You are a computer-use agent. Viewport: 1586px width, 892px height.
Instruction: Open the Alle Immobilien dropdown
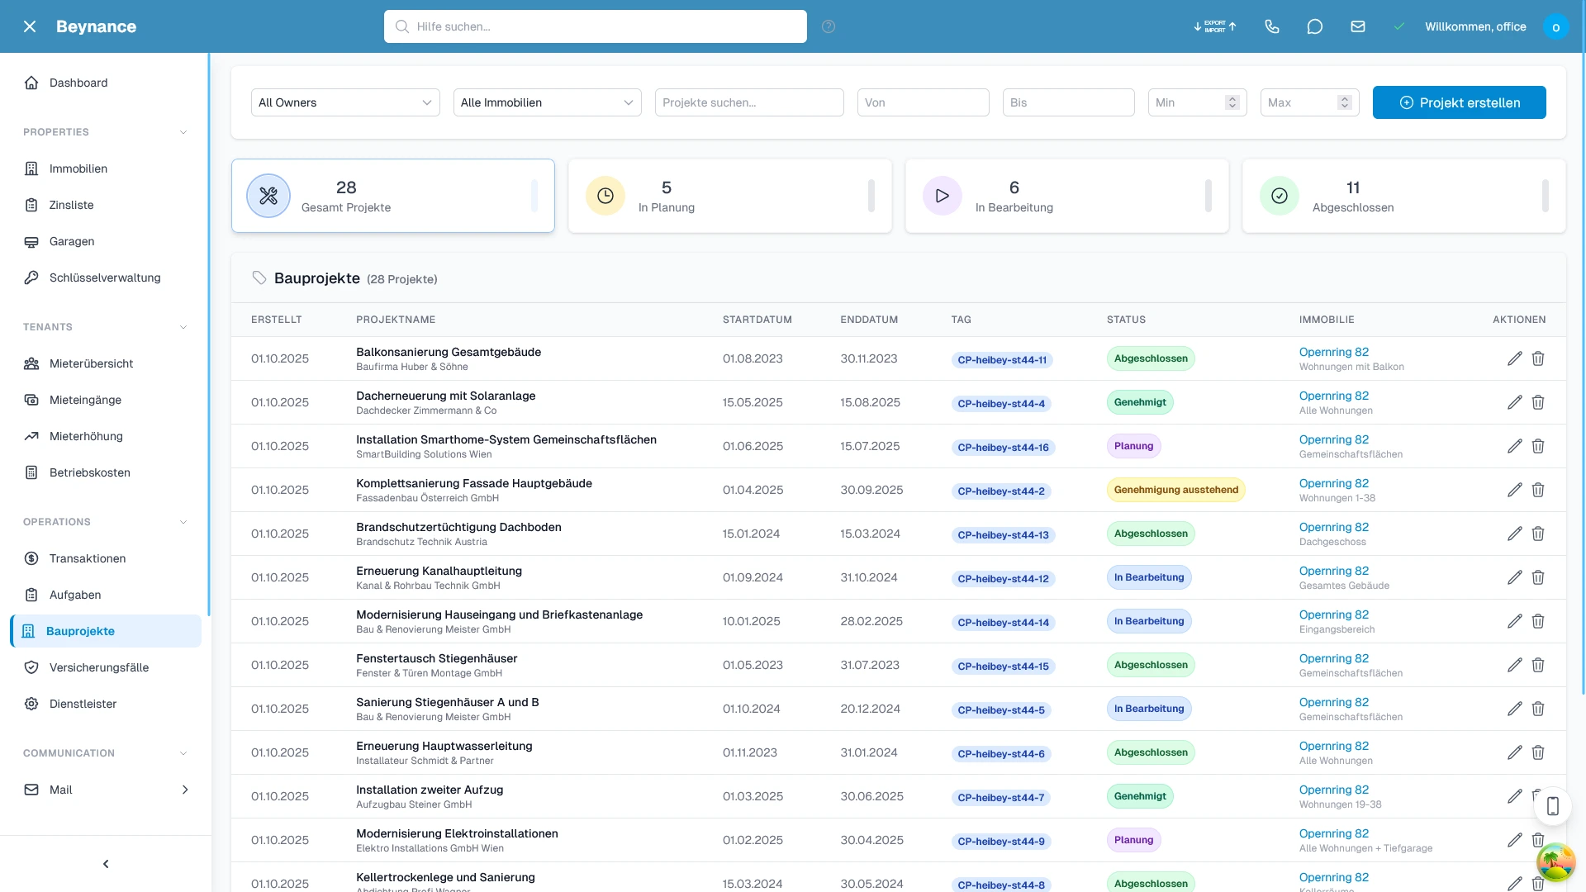tap(547, 102)
